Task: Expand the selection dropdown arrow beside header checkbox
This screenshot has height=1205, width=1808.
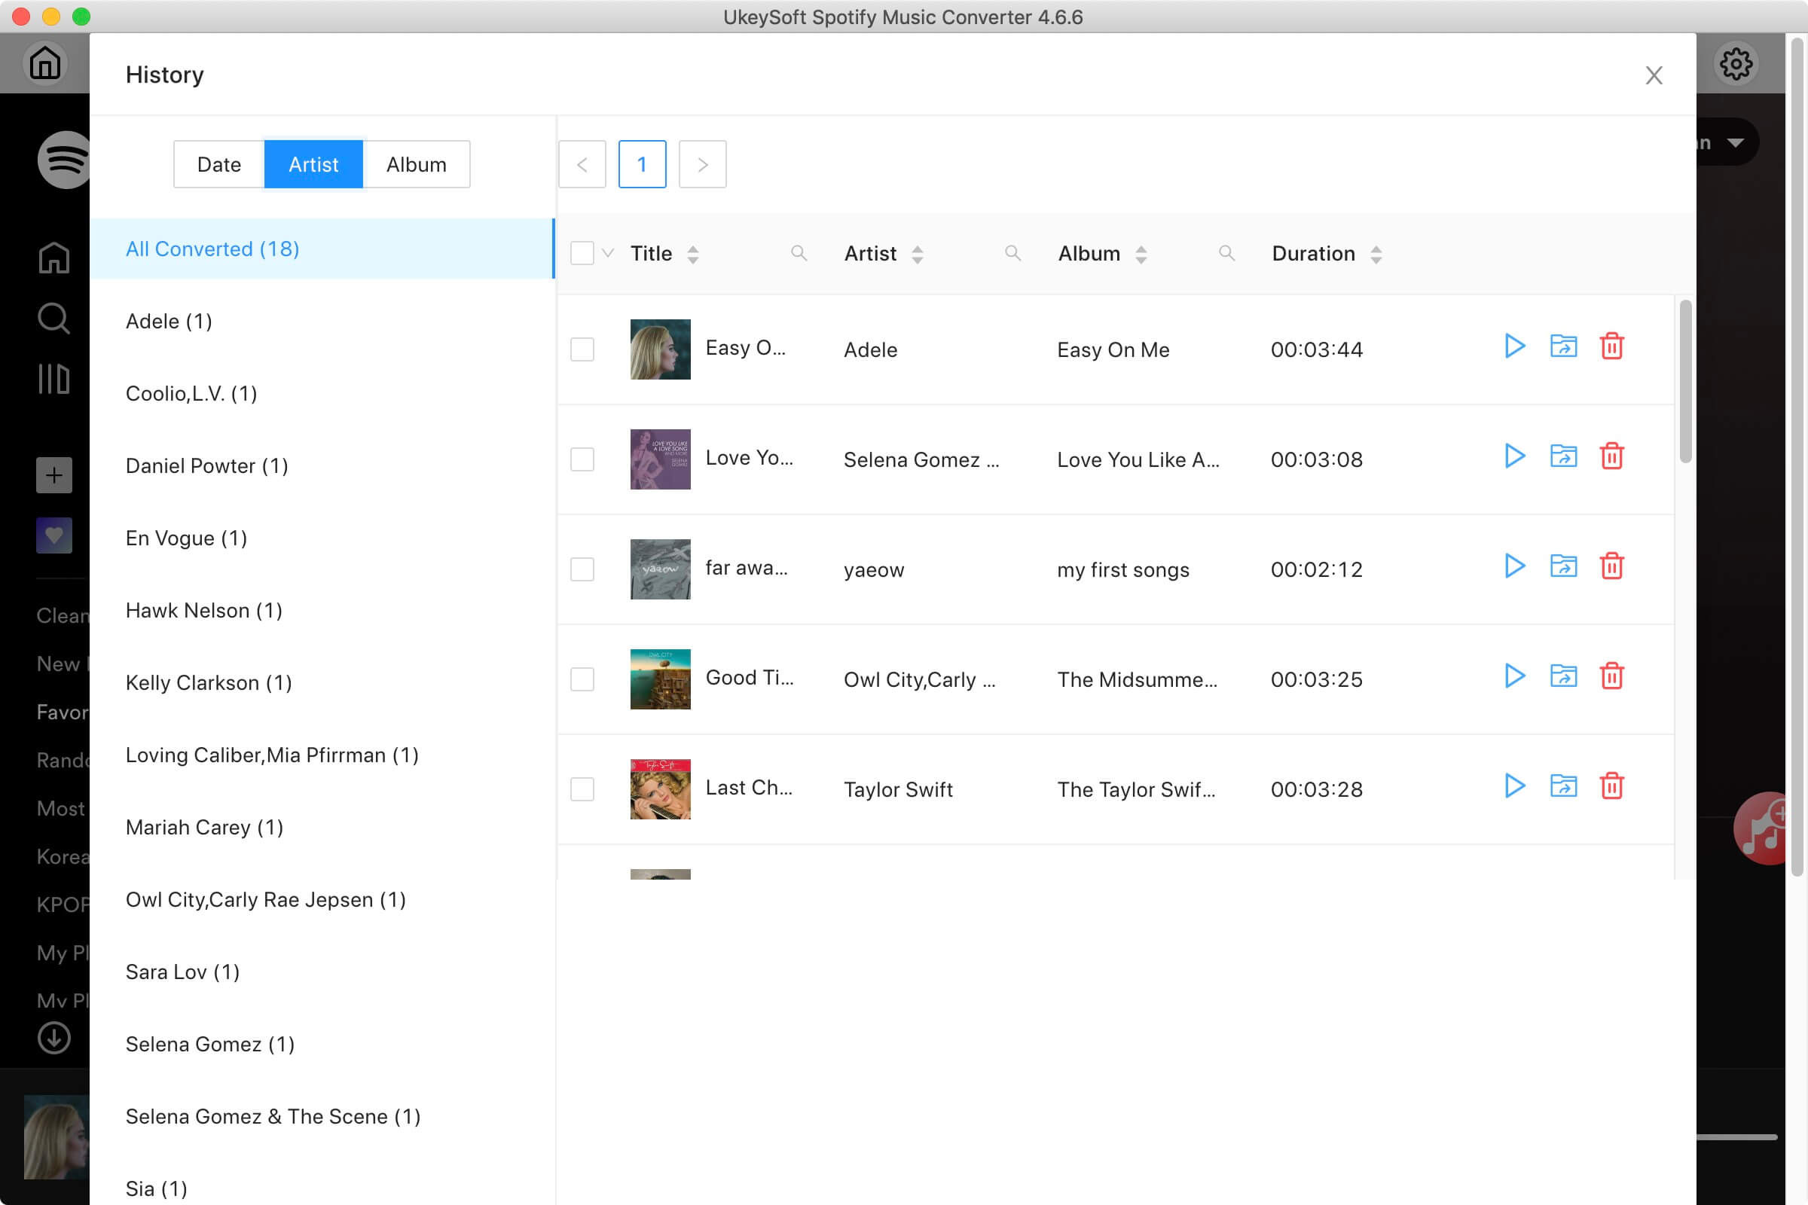Action: pos(608,254)
